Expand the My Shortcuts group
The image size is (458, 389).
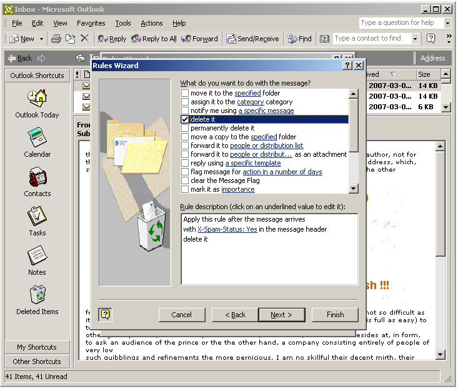[x=37, y=347]
